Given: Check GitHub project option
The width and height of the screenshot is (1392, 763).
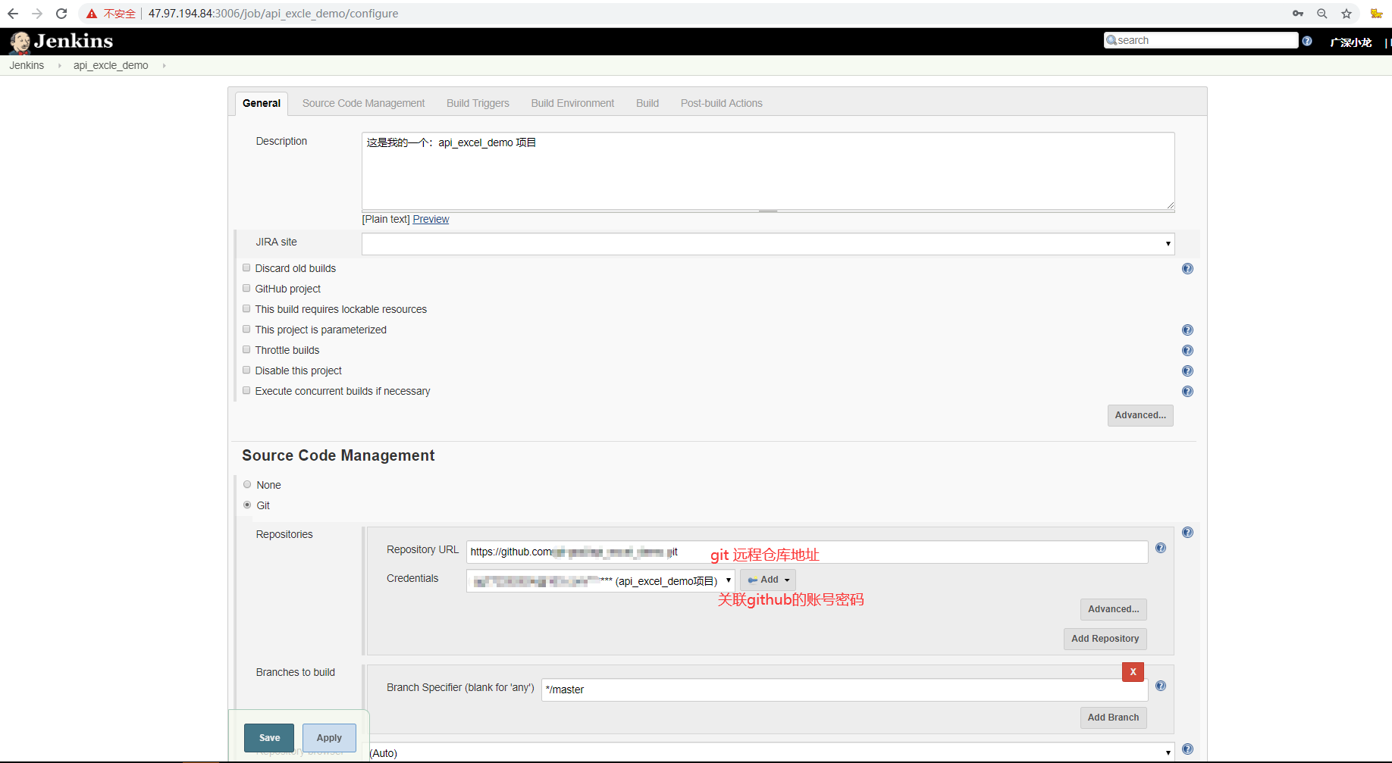Looking at the screenshot, I should 246,289.
